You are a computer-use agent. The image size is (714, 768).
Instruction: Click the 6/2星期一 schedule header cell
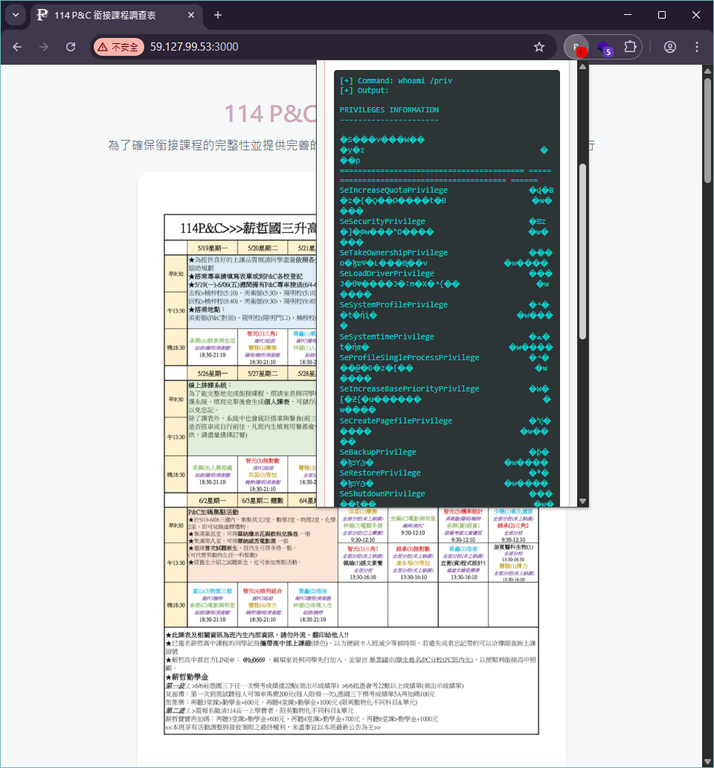213,501
